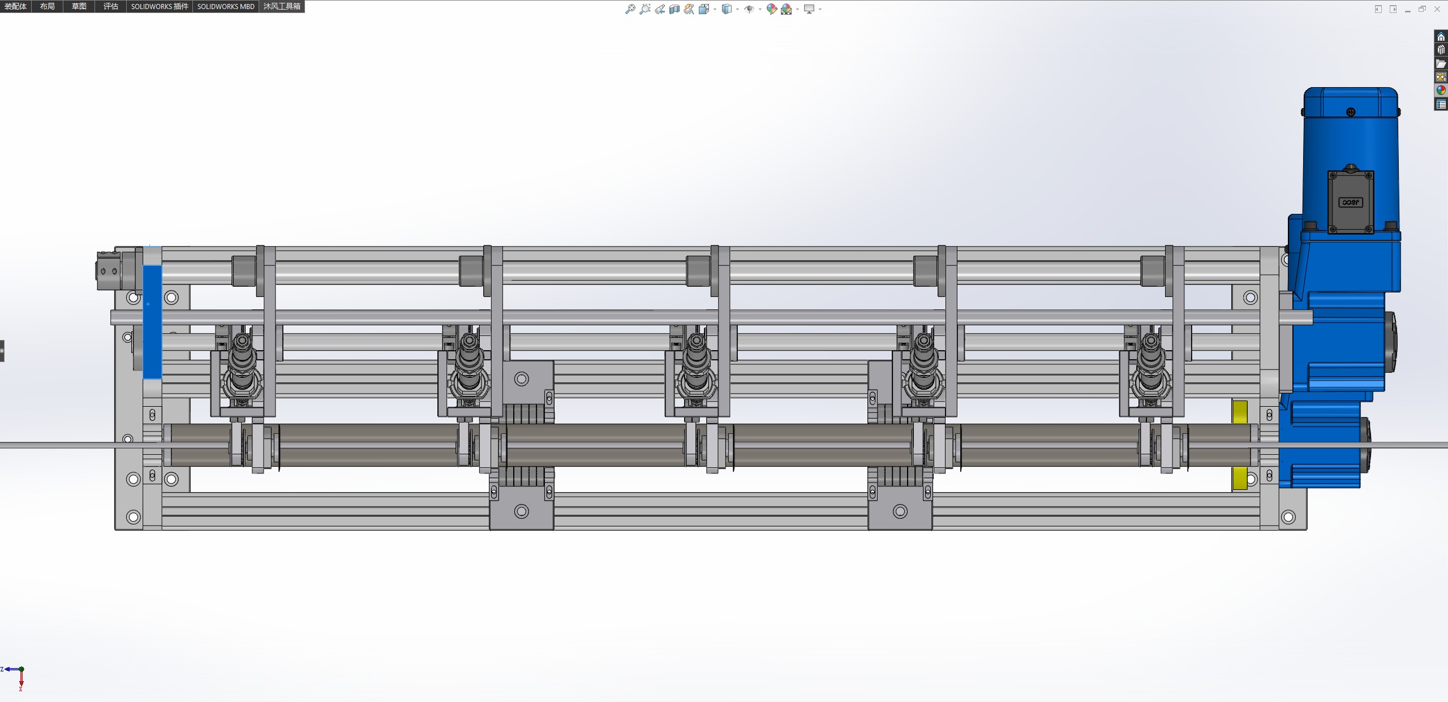The width and height of the screenshot is (1448, 702).
Task: Open the Dynamic Annotation Views tool
Action: [x=689, y=9]
